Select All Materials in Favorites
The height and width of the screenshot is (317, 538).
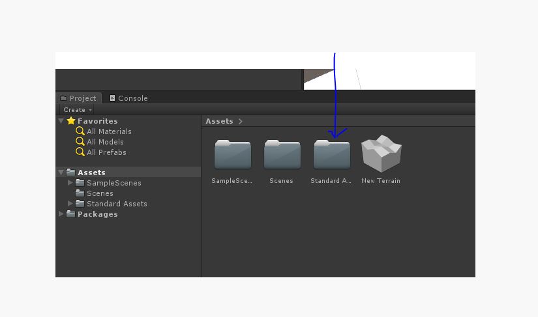[109, 131]
